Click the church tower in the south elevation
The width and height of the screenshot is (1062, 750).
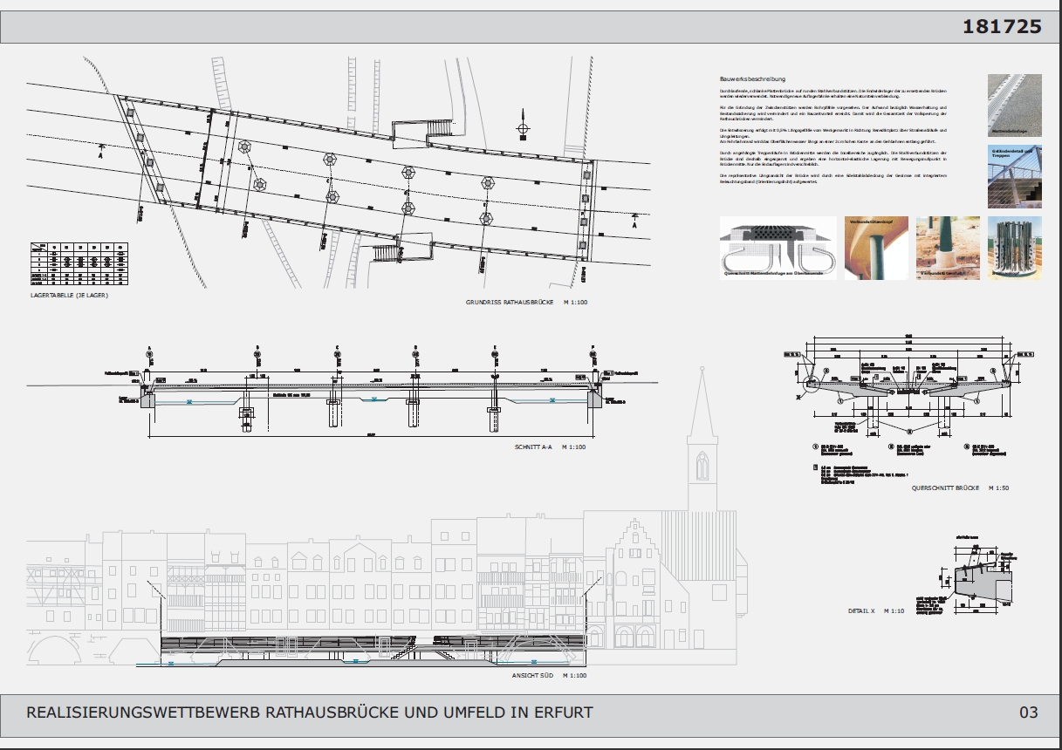(x=702, y=440)
